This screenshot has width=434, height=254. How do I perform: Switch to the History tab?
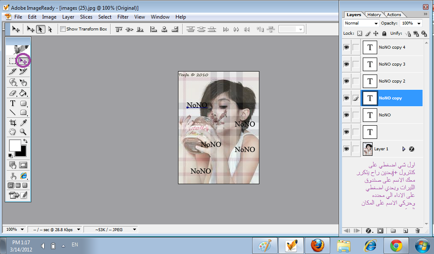pyautogui.click(x=374, y=14)
